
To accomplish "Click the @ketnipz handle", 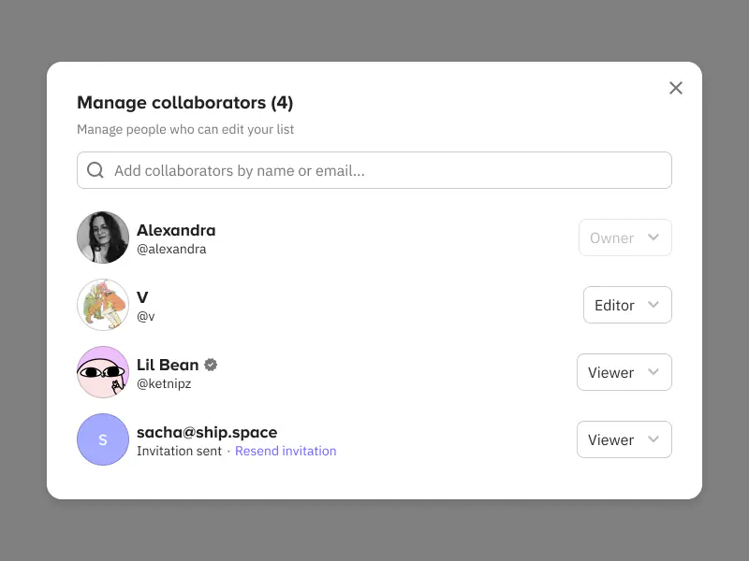I will click(164, 383).
